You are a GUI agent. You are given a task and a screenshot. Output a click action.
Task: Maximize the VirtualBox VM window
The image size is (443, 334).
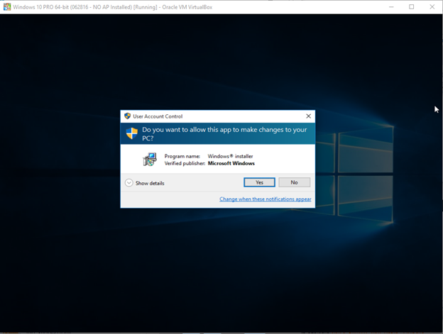pos(411,6)
